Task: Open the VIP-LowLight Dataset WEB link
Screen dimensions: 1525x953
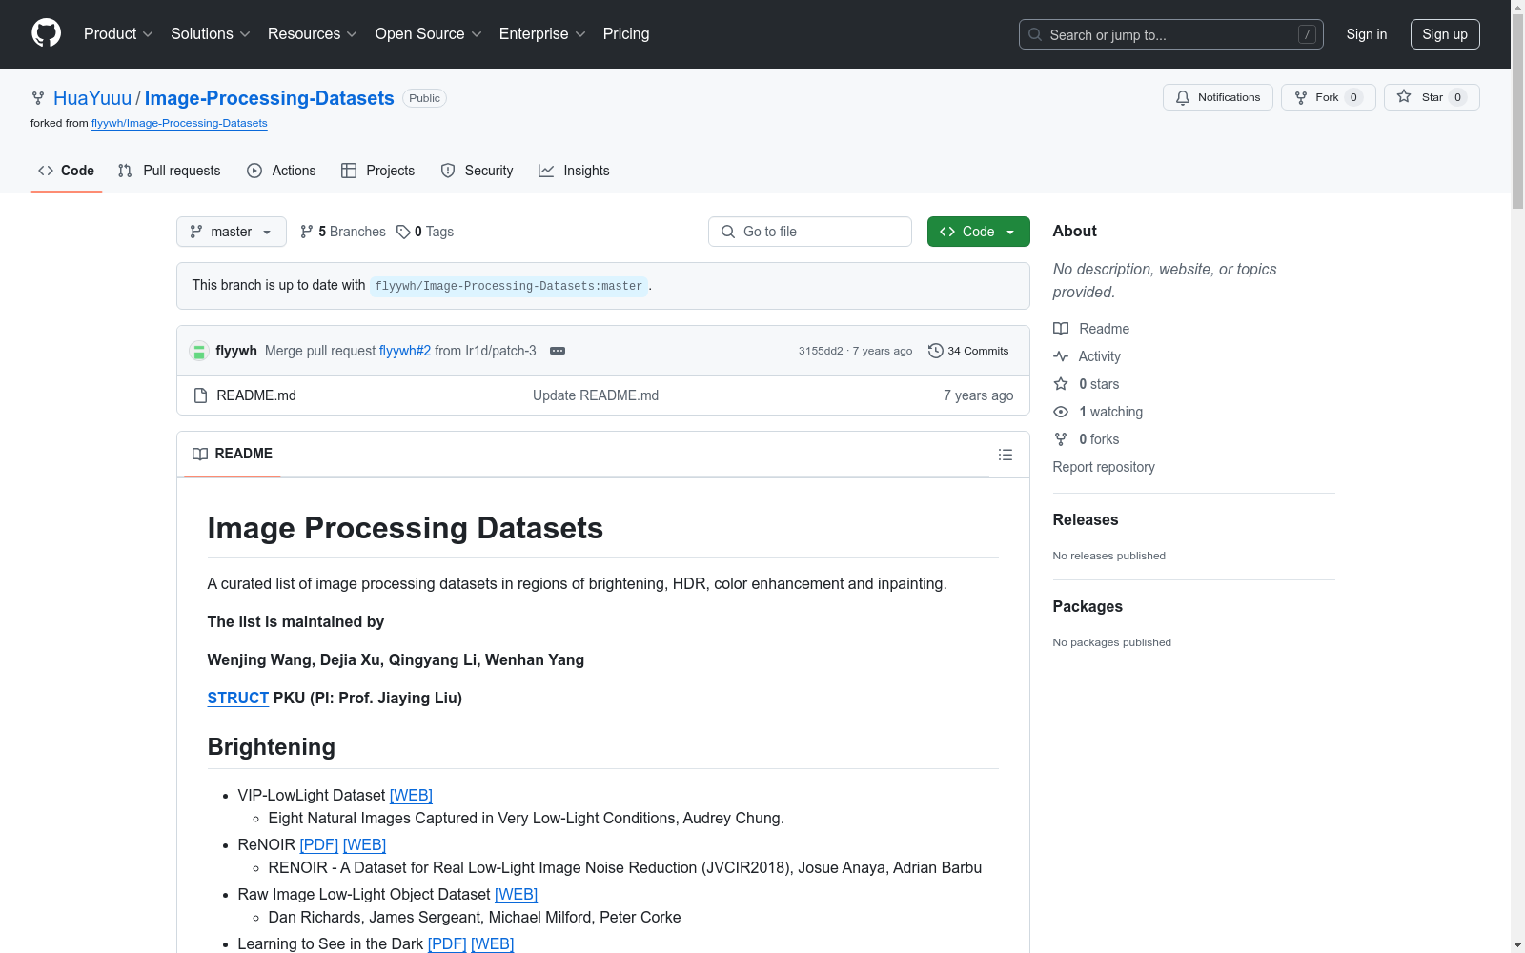Action: 411,795
